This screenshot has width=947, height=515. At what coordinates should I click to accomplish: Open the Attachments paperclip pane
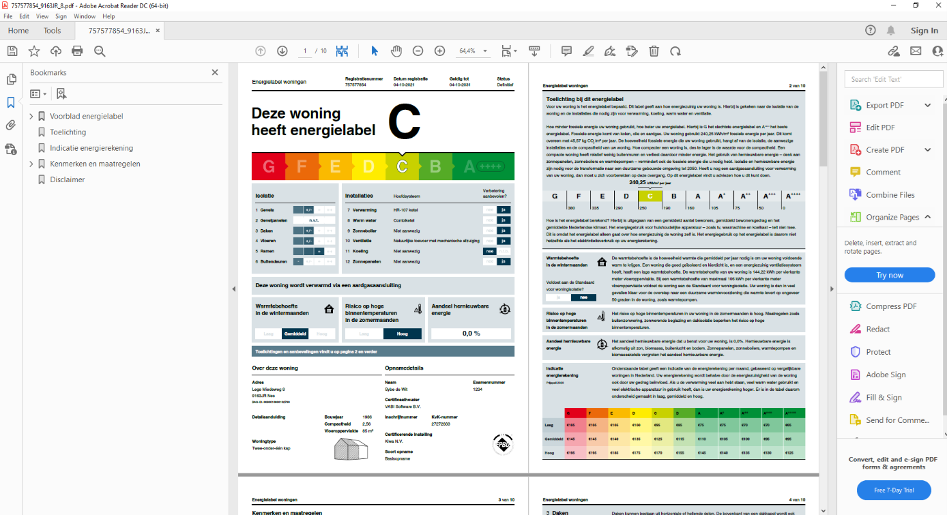point(11,126)
